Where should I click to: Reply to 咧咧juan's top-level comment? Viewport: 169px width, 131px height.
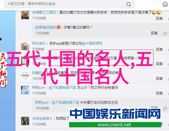(x=159, y=93)
